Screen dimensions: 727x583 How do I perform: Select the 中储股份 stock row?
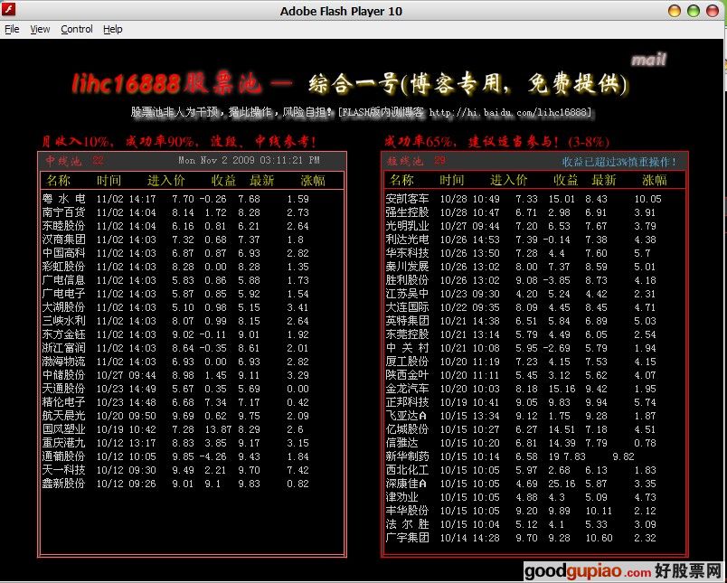tap(175, 375)
